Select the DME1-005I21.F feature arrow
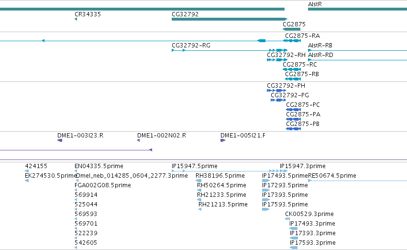 pos(223,141)
